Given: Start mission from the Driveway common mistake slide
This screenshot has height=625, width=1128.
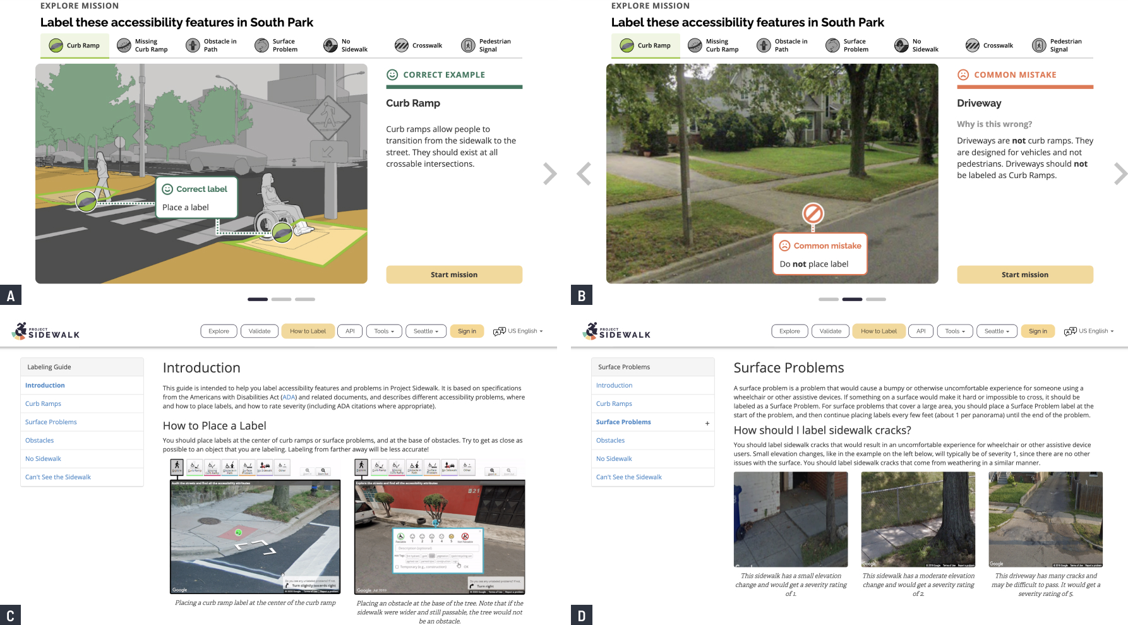Looking at the screenshot, I should (x=1025, y=275).
